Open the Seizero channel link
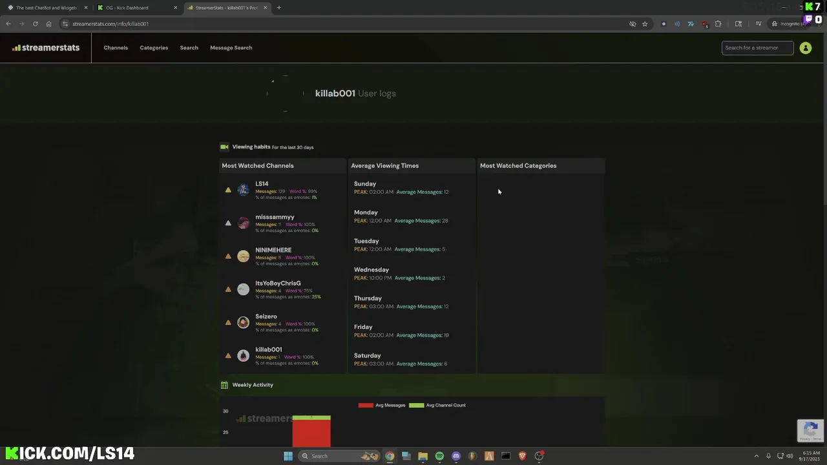This screenshot has width=827, height=465. point(266,316)
